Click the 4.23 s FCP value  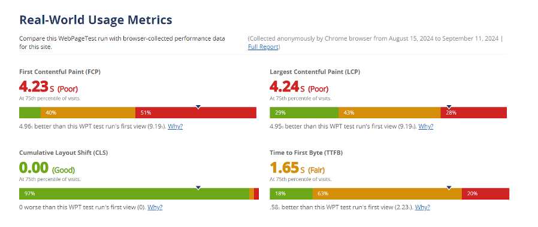37,87
